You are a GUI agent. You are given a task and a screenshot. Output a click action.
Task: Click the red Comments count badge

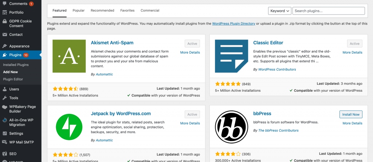point(31,4)
